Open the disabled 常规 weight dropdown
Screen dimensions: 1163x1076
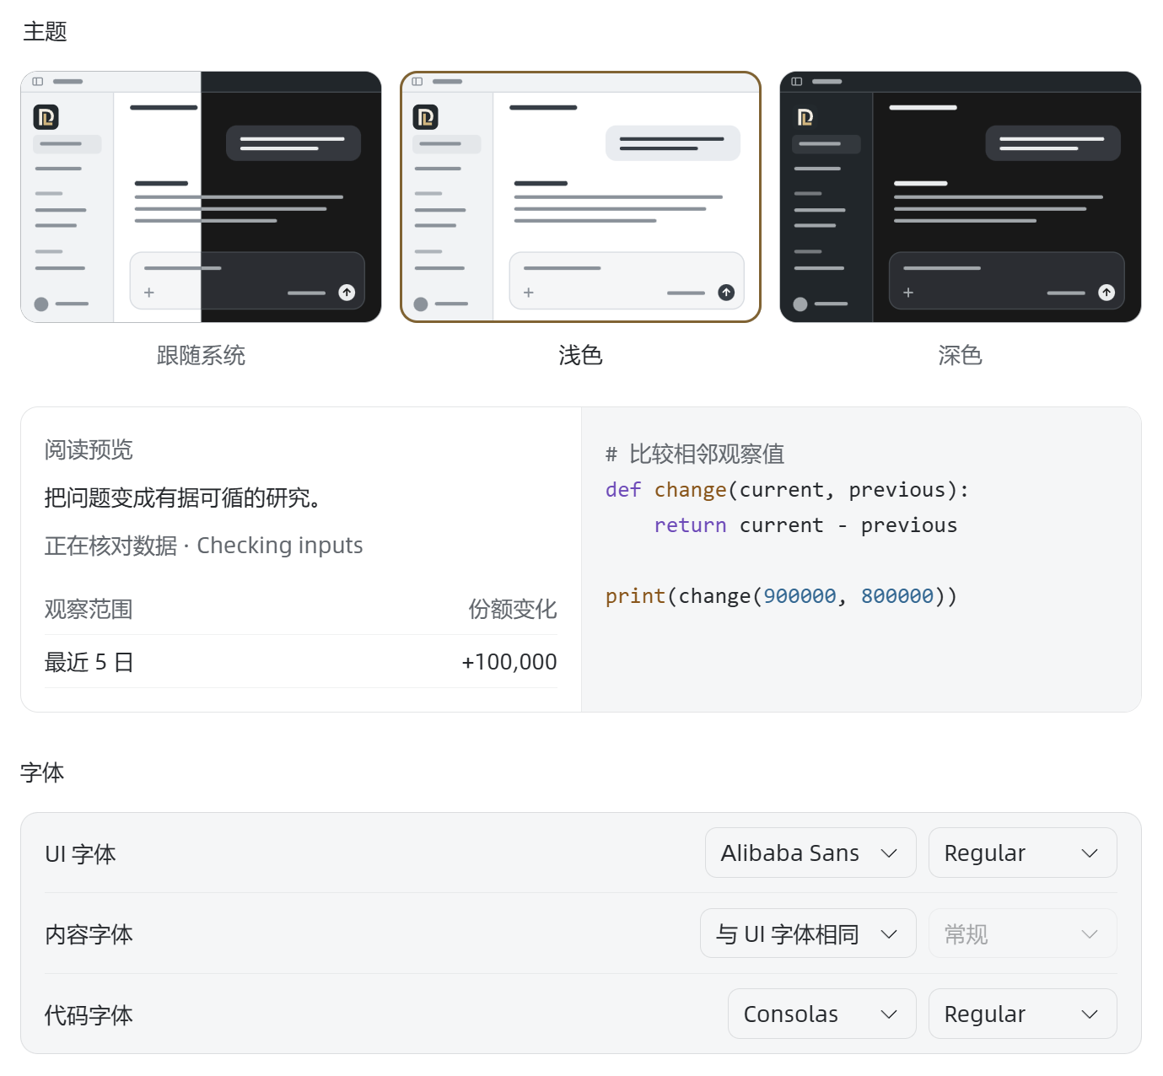(1022, 933)
